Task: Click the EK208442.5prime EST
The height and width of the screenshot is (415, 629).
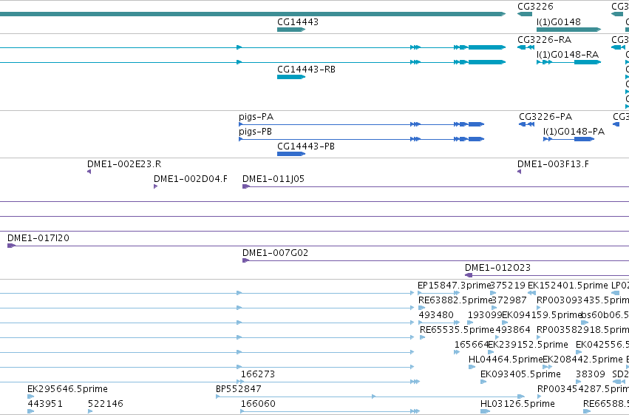Action: coord(547,367)
